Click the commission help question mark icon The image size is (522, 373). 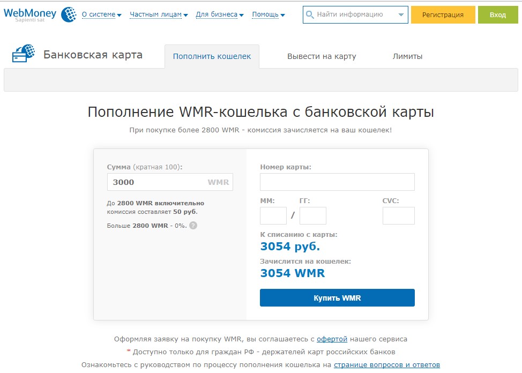[193, 226]
